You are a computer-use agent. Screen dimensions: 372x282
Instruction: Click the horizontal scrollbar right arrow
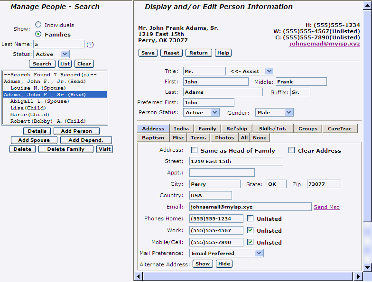(x=358, y=276)
